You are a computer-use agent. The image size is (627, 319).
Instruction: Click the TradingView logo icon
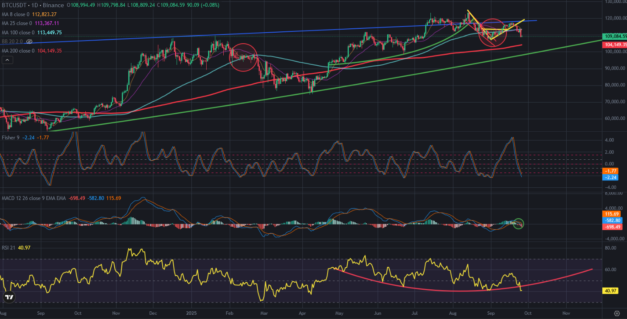point(9,297)
